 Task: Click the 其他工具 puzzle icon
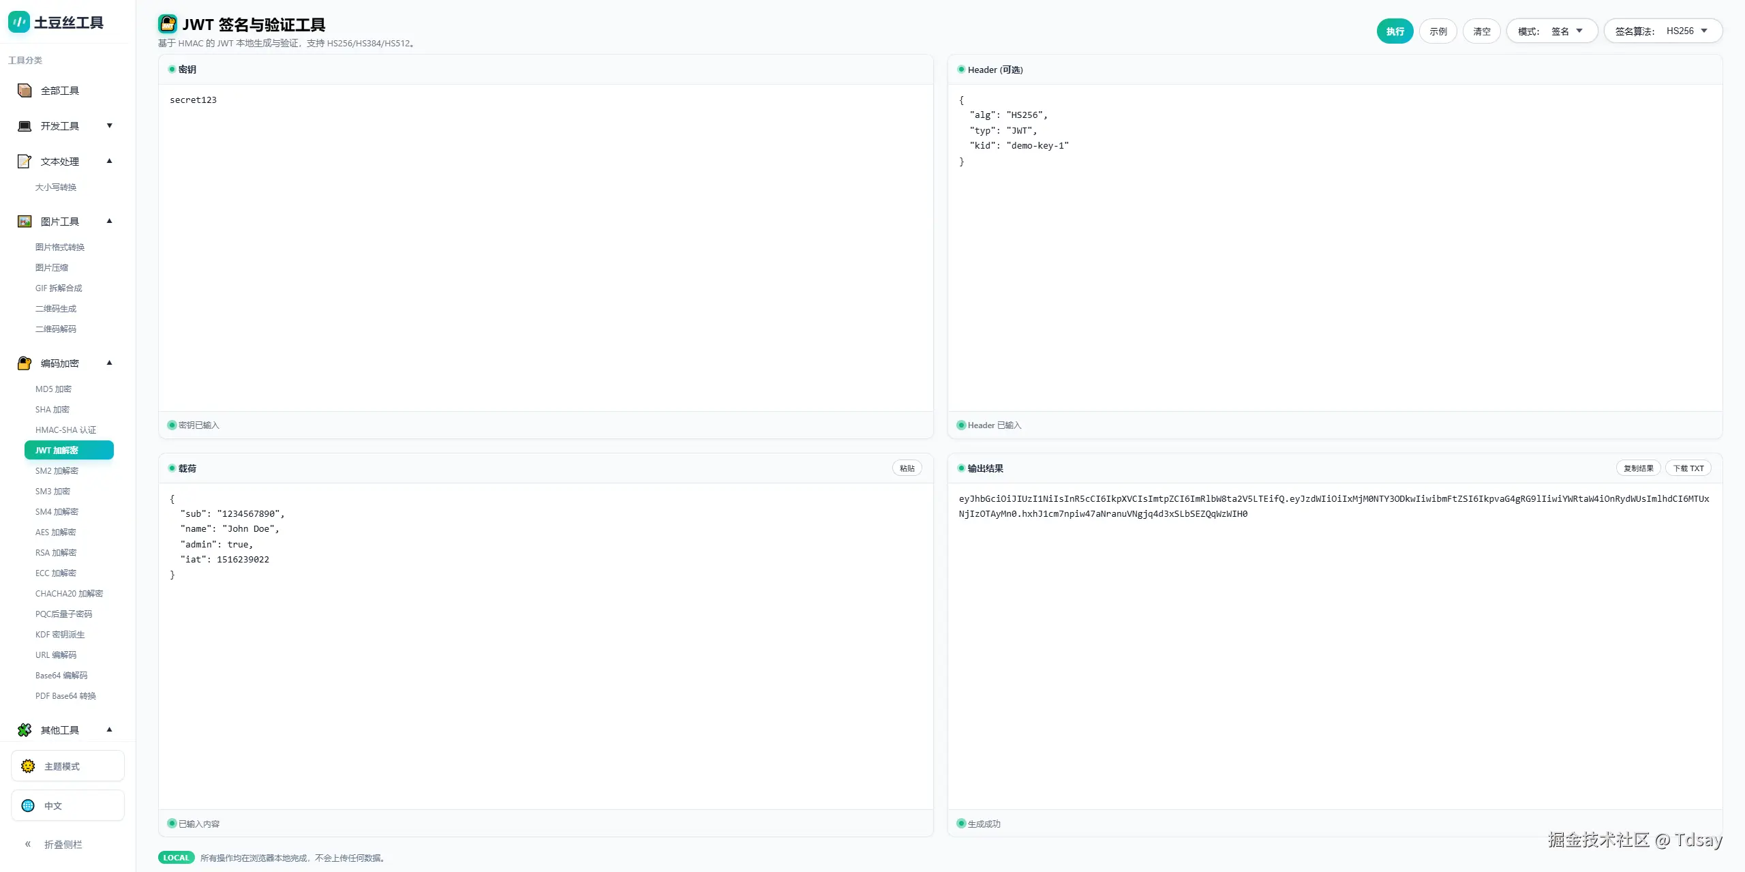coord(25,730)
